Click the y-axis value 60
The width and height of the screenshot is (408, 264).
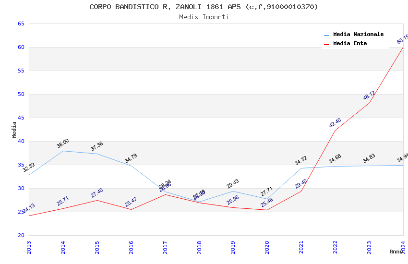tap(21, 47)
